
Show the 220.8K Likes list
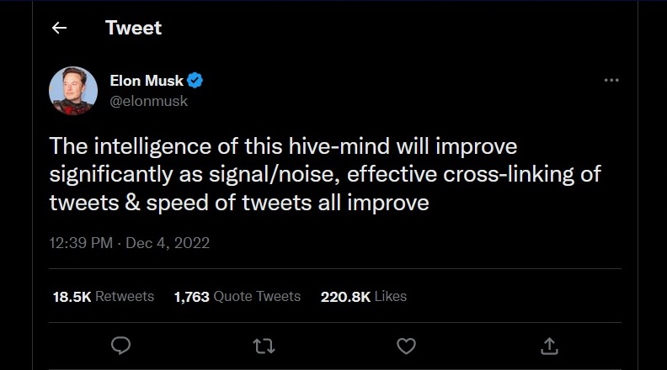click(x=363, y=296)
